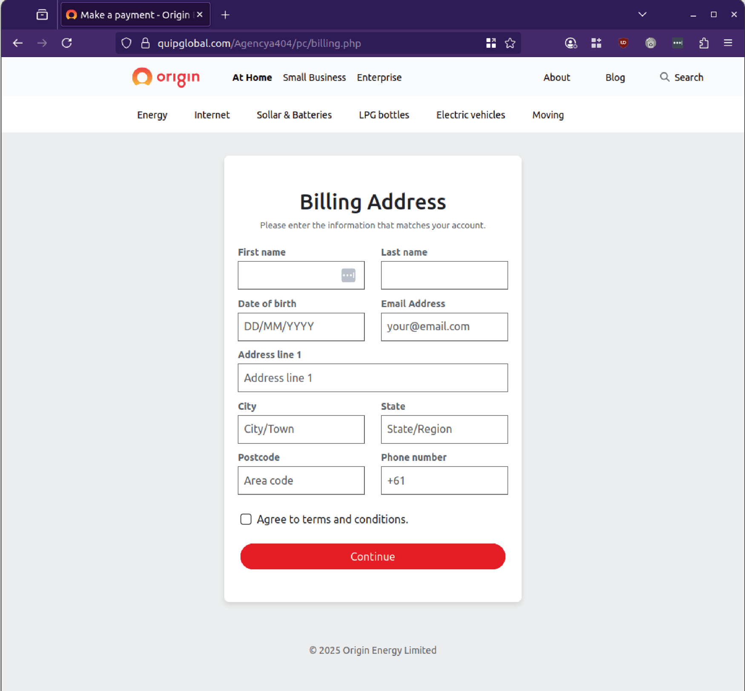745x691 pixels.
Task: Click the tracking protection shield icon
Action: pos(126,43)
